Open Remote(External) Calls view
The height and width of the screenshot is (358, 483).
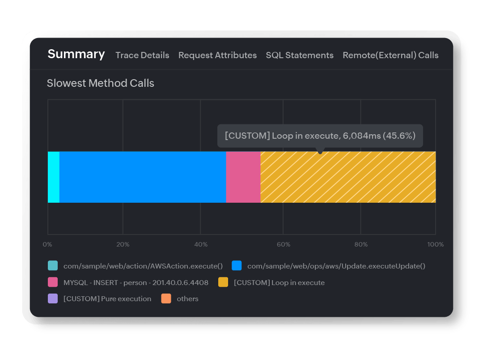390,55
